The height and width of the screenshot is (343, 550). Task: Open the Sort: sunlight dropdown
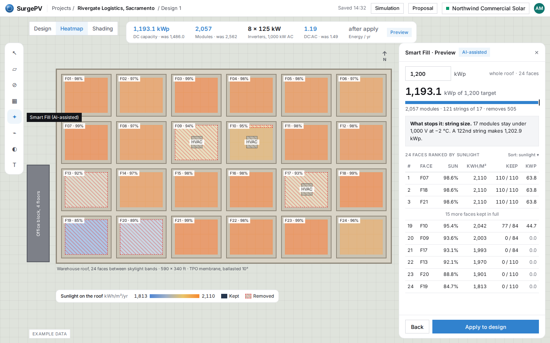click(x=523, y=155)
